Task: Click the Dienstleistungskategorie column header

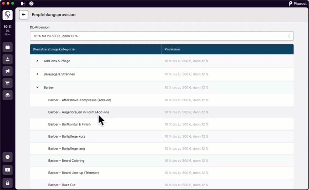Action: (x=54, y=49)
